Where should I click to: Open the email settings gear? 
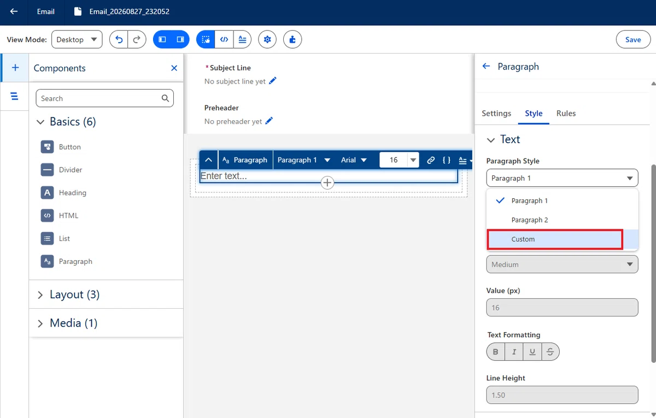tap(267, 39)
